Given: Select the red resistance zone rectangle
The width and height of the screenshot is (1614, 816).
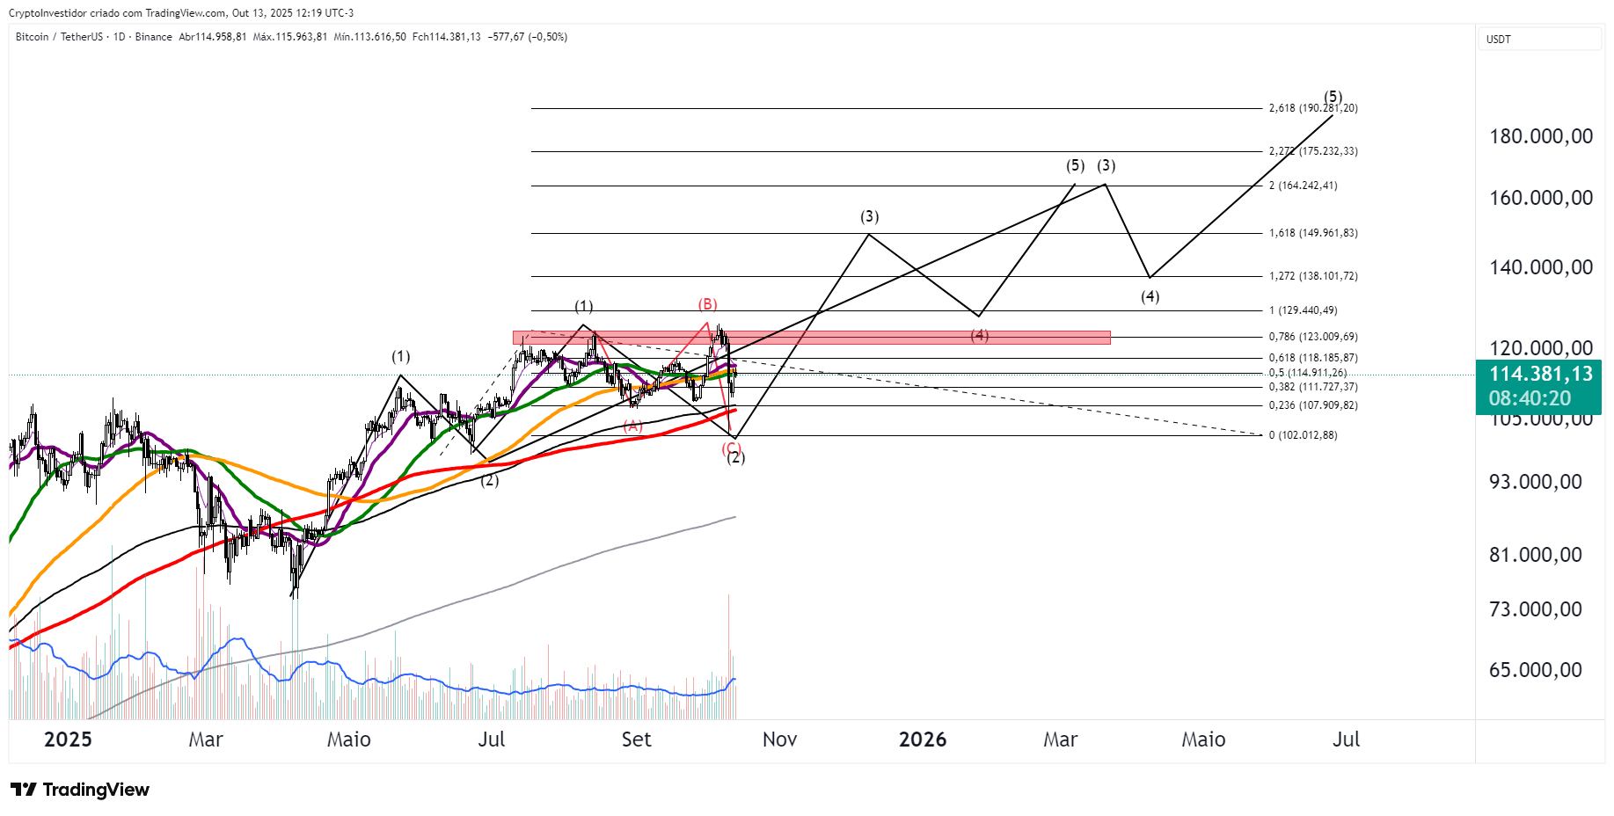Looking at the screenshot, I should [811, 337].
